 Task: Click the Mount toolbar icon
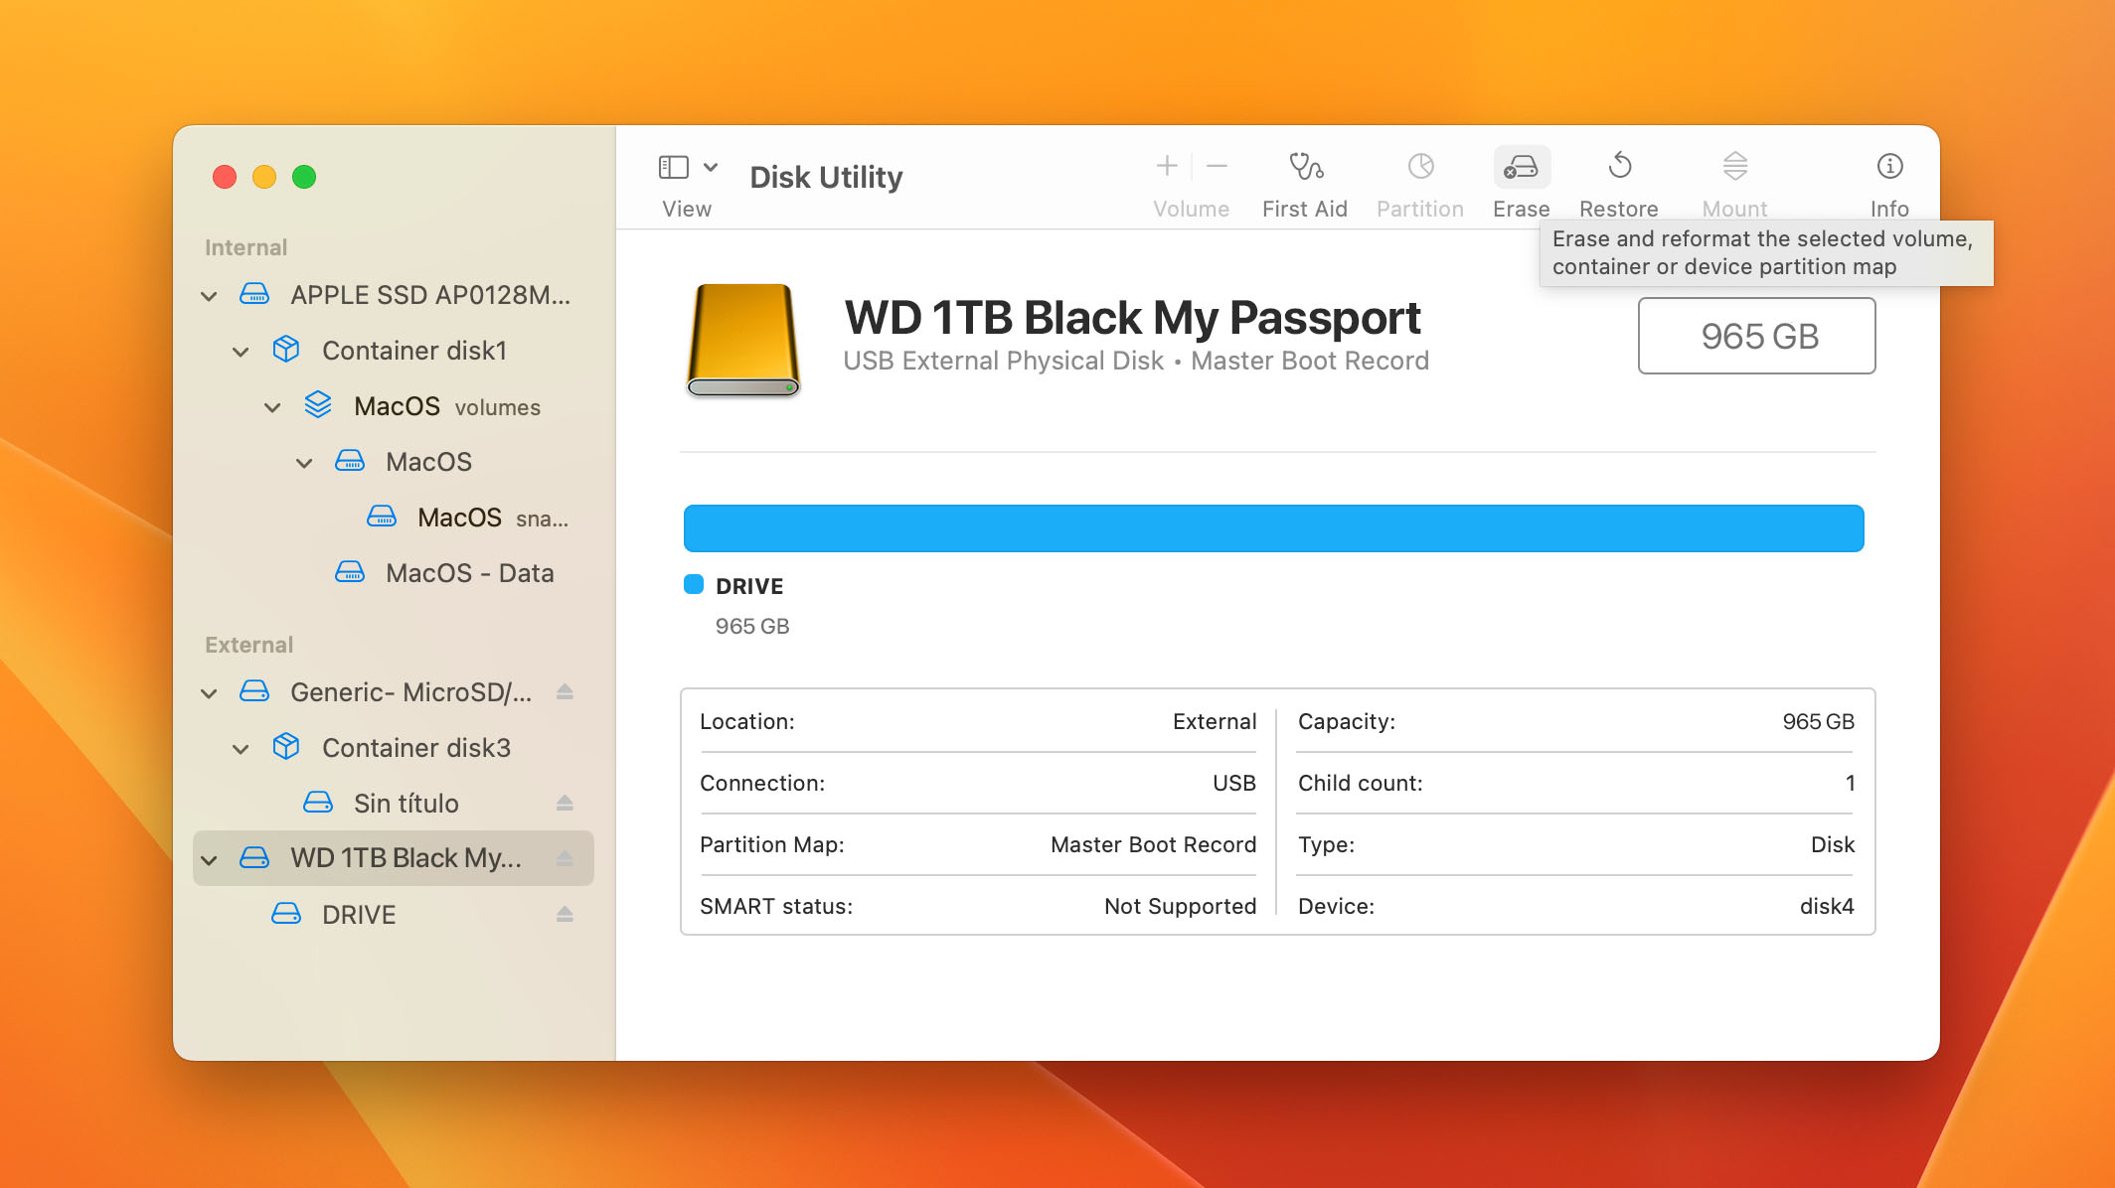[1734, 166]
